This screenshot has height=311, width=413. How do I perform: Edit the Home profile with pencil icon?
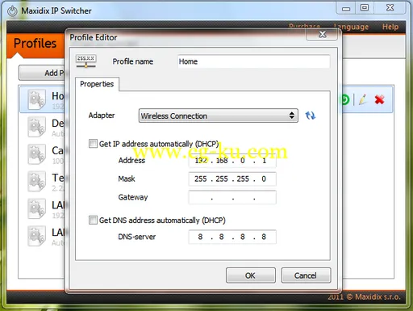(x=363, y=99)
